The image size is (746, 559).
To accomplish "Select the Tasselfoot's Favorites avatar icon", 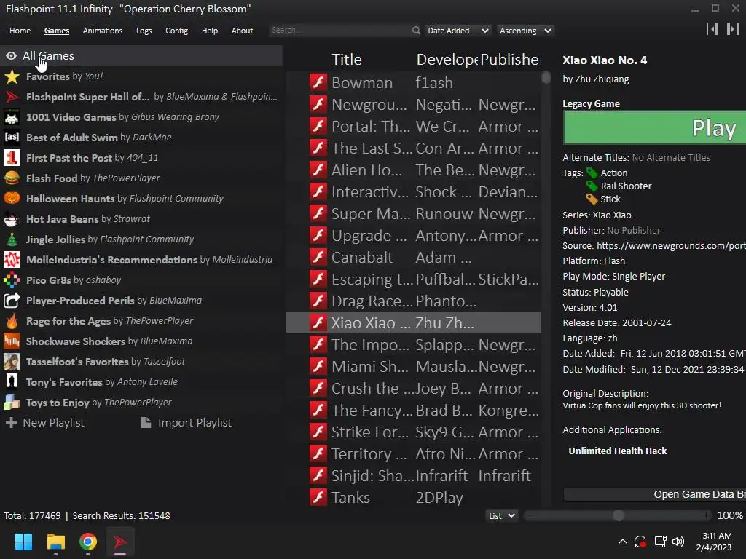I will tap(12, 362).
